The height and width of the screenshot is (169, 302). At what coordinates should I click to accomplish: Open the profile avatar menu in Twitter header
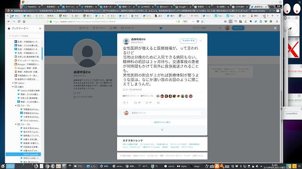pyautogui.click(x=227, y=28)
